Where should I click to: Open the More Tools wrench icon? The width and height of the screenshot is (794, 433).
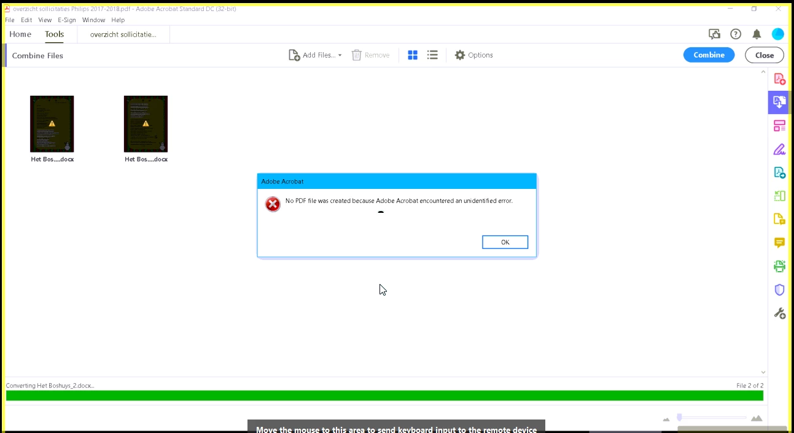[x=779, y=313]
